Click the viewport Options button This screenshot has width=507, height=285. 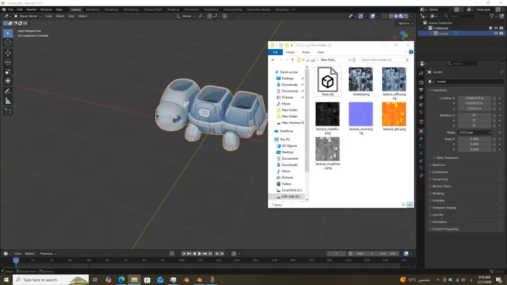pyautogui.click(x=404, y=23)
